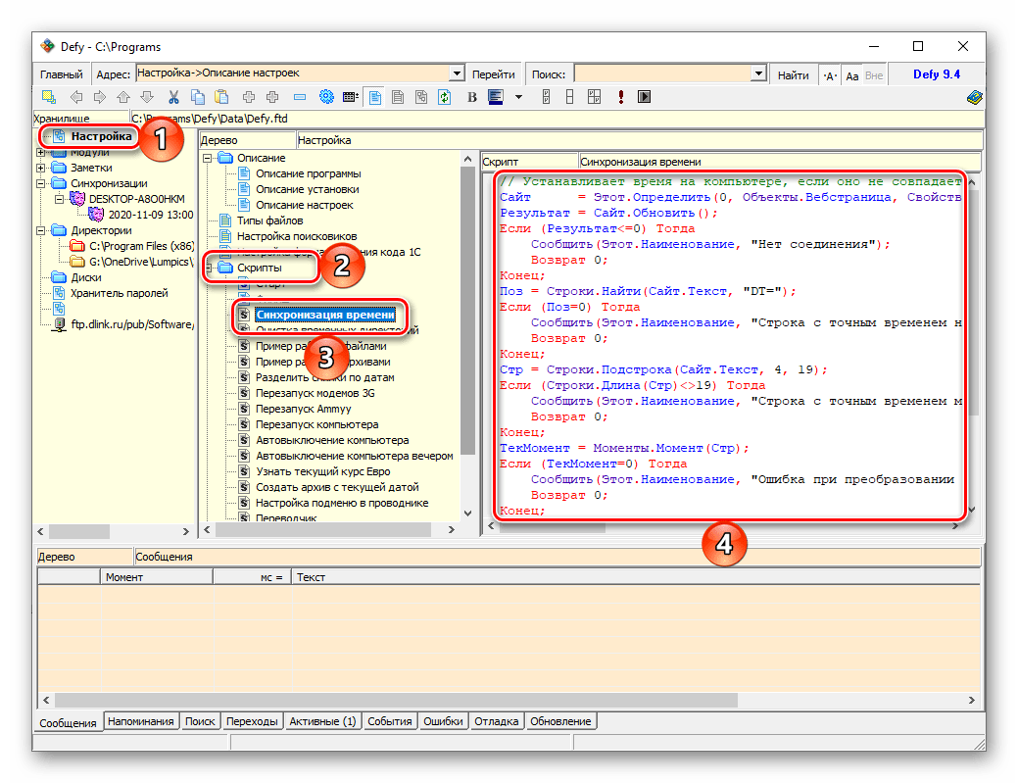Open the Поиск search field dropdown
The width and height of the screenshot is (1018, 783).
[x=757, y=74]
